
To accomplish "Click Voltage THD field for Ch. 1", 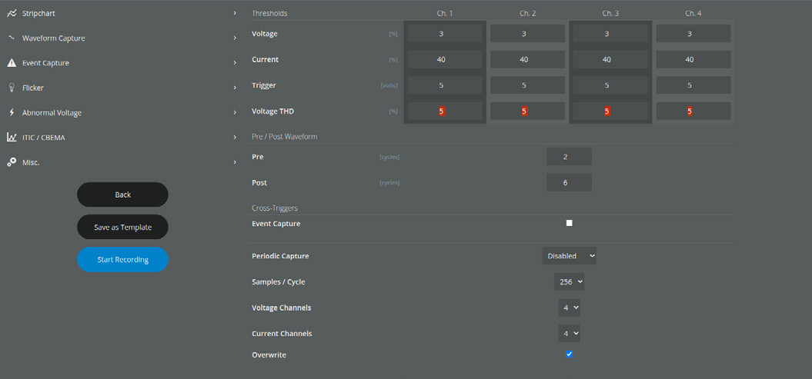I will (x=445, y=111).
